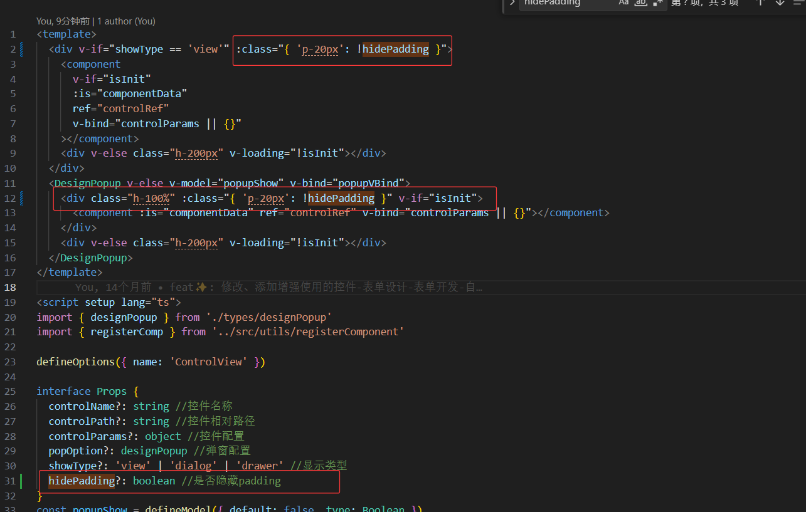Image resolution: width=806 pixels, height=512 pixels.
Task: Click the hidePadding prop on line 31
Action: 82,481
